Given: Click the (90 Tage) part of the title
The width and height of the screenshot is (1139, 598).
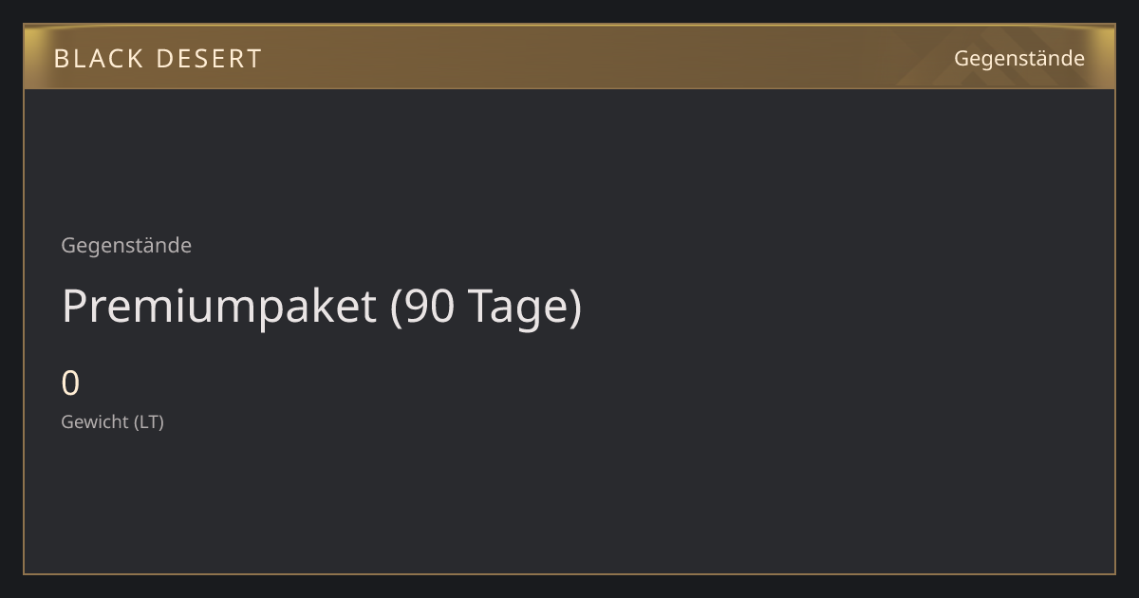Looking at the screenshot, I should point(486,308).
